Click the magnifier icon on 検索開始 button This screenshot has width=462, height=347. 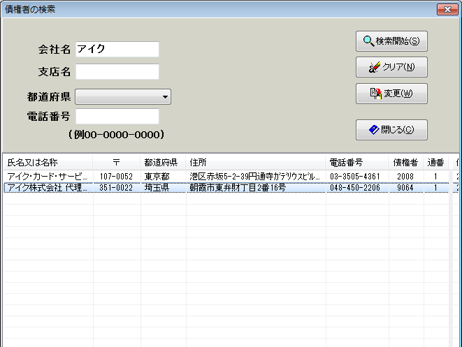(x=368, y=41)
